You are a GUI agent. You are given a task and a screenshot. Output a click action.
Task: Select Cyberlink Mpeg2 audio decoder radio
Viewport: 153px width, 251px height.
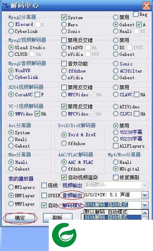coord(11,77)
